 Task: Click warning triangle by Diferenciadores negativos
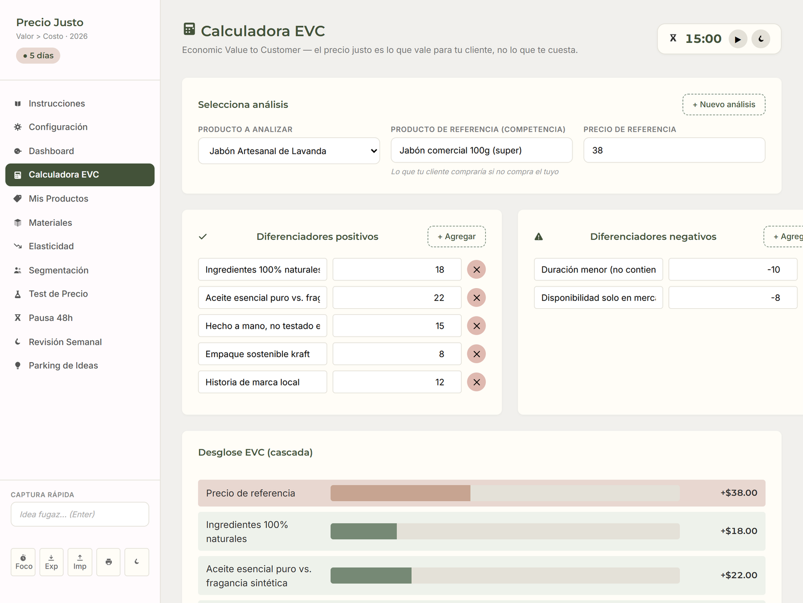(x=538, y=236)
